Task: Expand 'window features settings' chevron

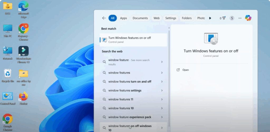Action: pyautogui.click(x=162, y=91)
